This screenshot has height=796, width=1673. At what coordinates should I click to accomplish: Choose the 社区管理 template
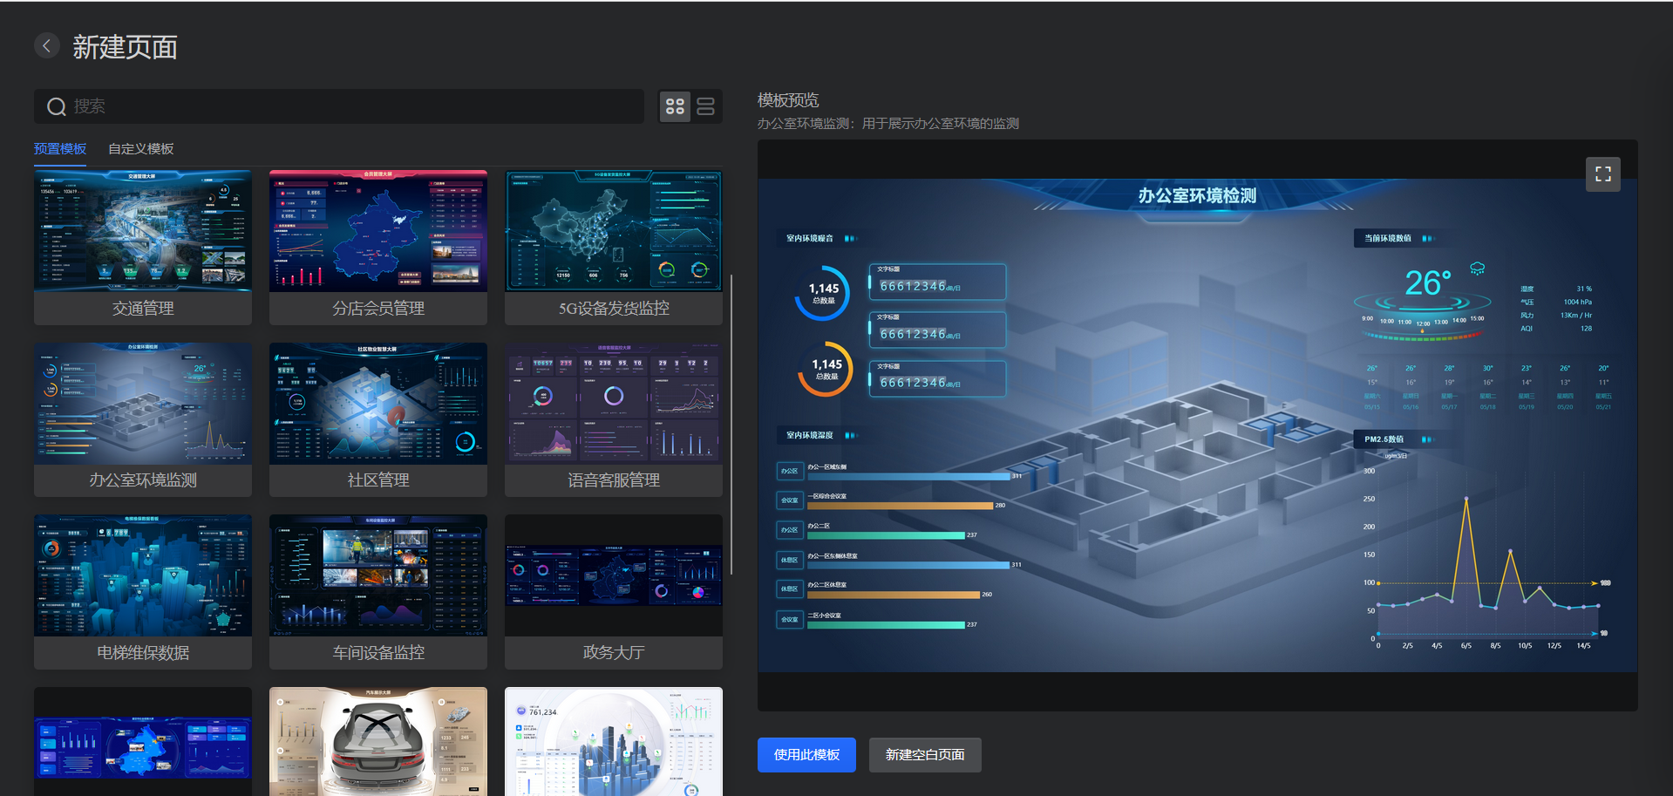377,402
